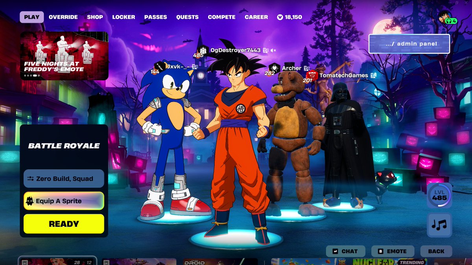
Task: Open the Zero Build, Squad mode selector
Action: pyautogui.click(x=64, y=179)
